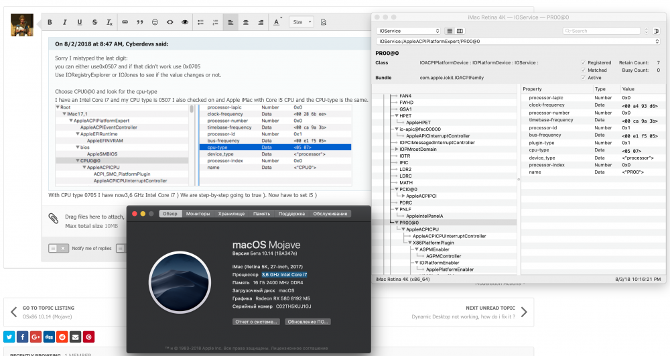Image resolution: width=670 pixels, height=356 pixels.
Task: Click the preview post icon
Action: [324, 22]
